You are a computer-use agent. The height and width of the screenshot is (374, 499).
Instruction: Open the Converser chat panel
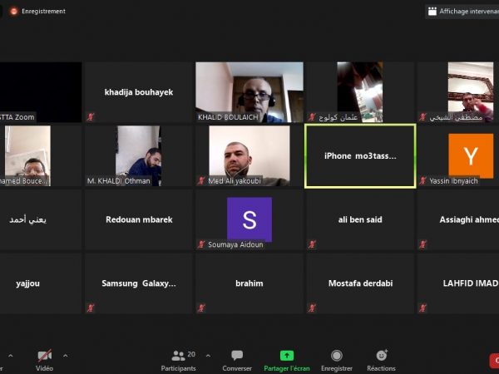[237, 361]
